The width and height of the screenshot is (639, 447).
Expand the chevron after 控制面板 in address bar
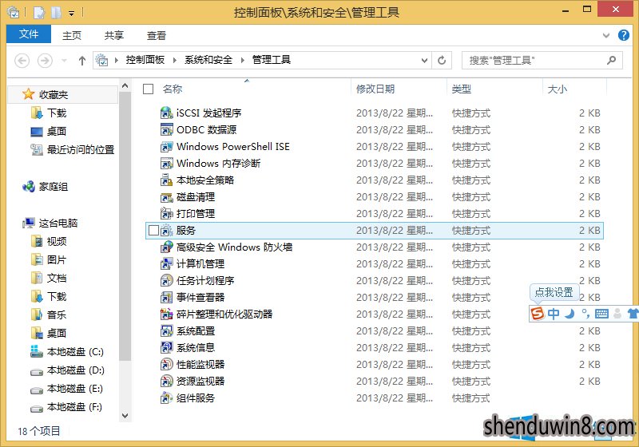point(174,60)
